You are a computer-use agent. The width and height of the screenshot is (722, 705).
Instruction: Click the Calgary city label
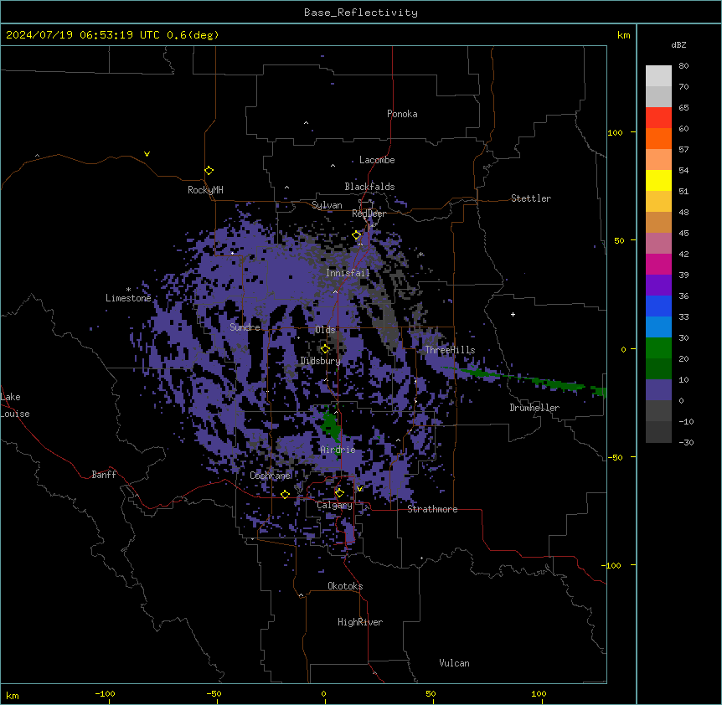(x=334, y=505)
